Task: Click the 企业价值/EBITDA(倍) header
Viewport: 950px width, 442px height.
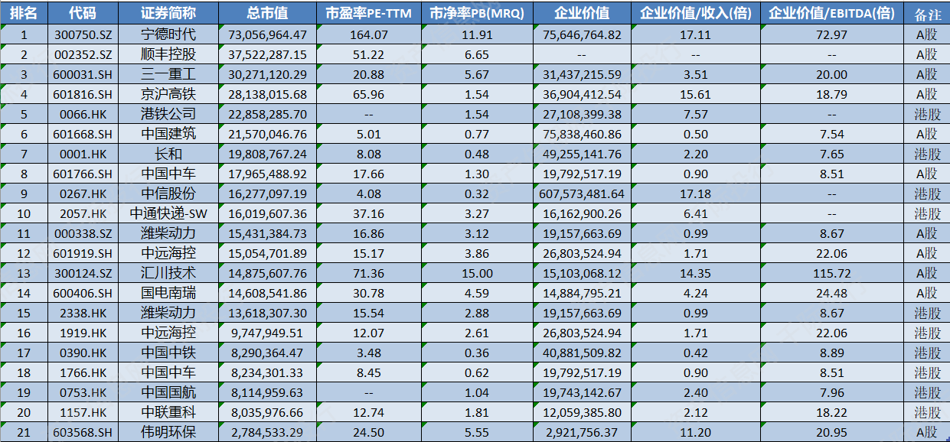Action: [831, 13]
